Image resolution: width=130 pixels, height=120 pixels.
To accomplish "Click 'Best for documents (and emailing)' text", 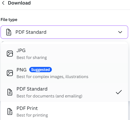I will (49, 96).
